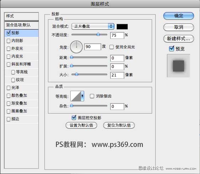The image size is (200, 174).
Task: Open the 混合模式 正片叠底 dropdown
Action: click(93, 26)
